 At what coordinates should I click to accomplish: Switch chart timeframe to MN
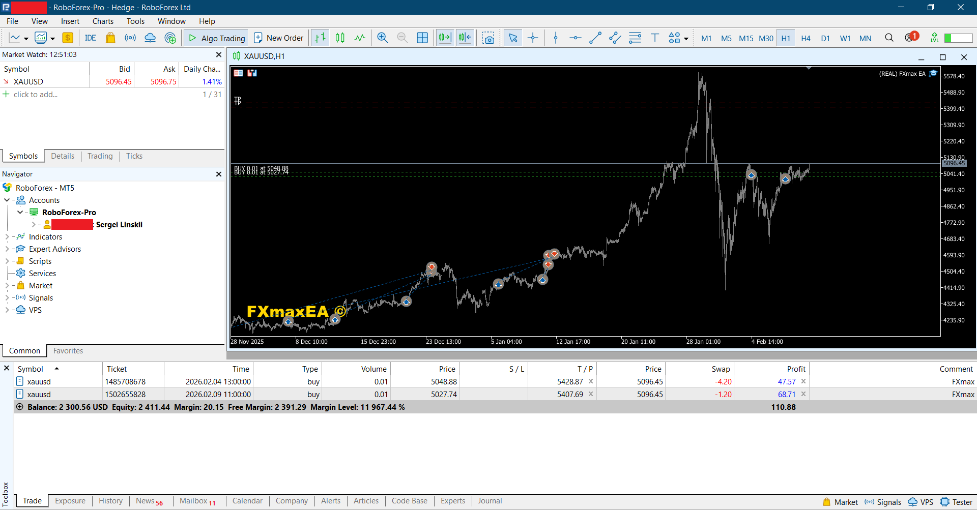click(865, 38)
